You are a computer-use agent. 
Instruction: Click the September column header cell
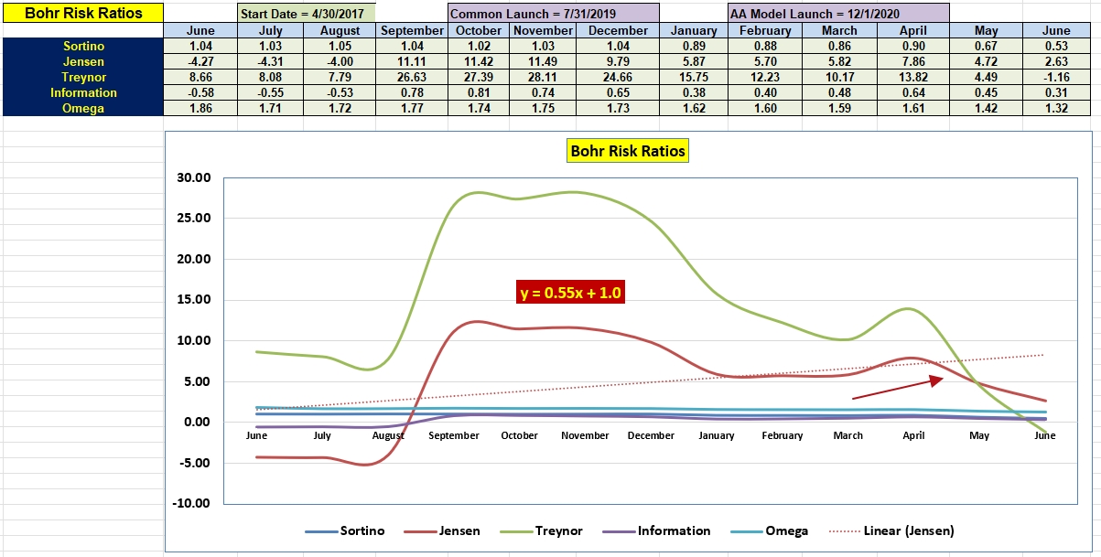click(412, 30)
